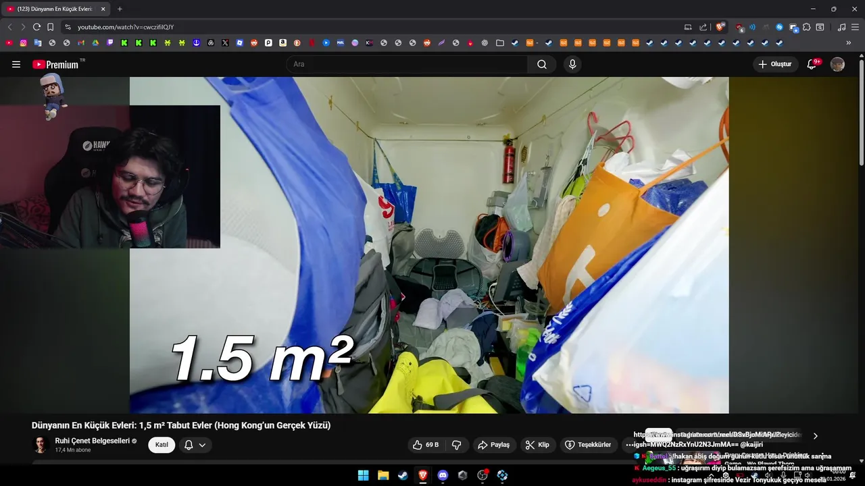Screen dimensions: 865x486
Task: Reload the page in browser toolbar
Action: pos(36,27)
